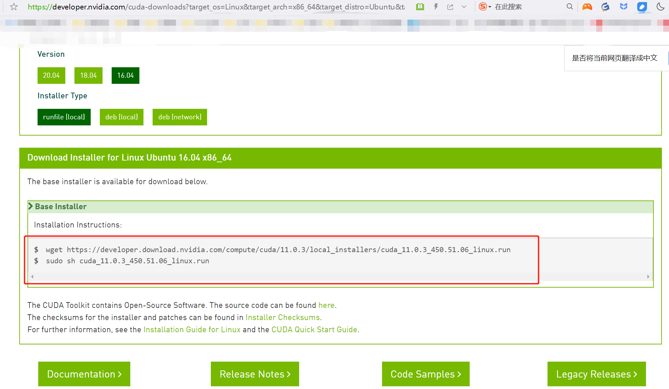Choose deb (network) installer type
Screen dimensions: 669x389
180,117
